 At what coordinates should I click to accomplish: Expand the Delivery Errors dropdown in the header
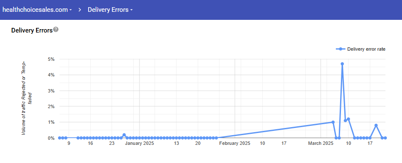[x=110, y=10]
